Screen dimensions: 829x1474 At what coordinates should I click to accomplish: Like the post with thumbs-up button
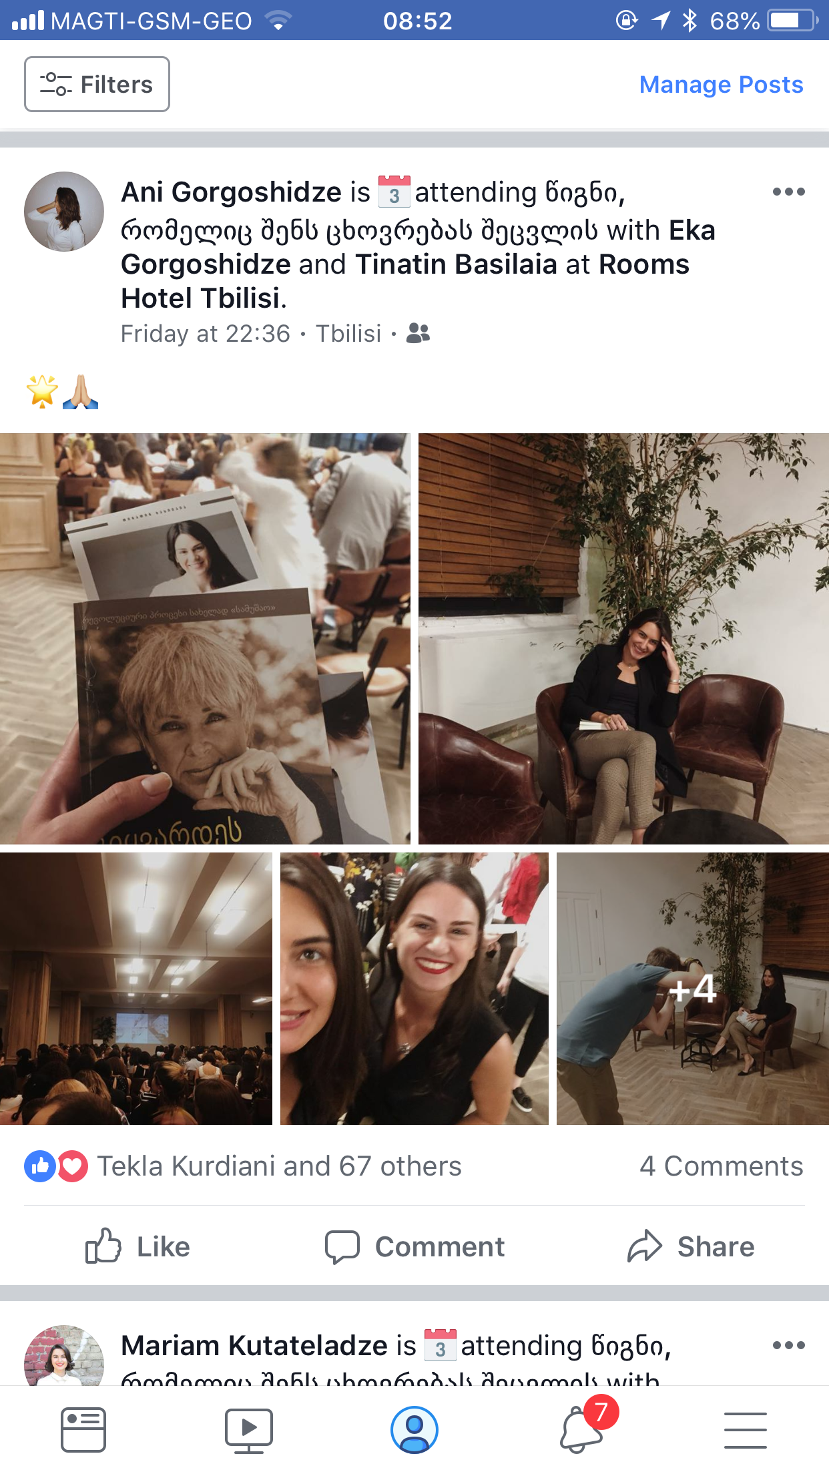coord(138,1246)
